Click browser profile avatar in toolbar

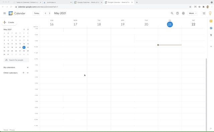point(208,7)
